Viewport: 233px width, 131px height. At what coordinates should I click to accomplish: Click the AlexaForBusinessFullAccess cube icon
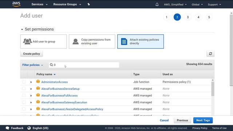coord(38,95)
